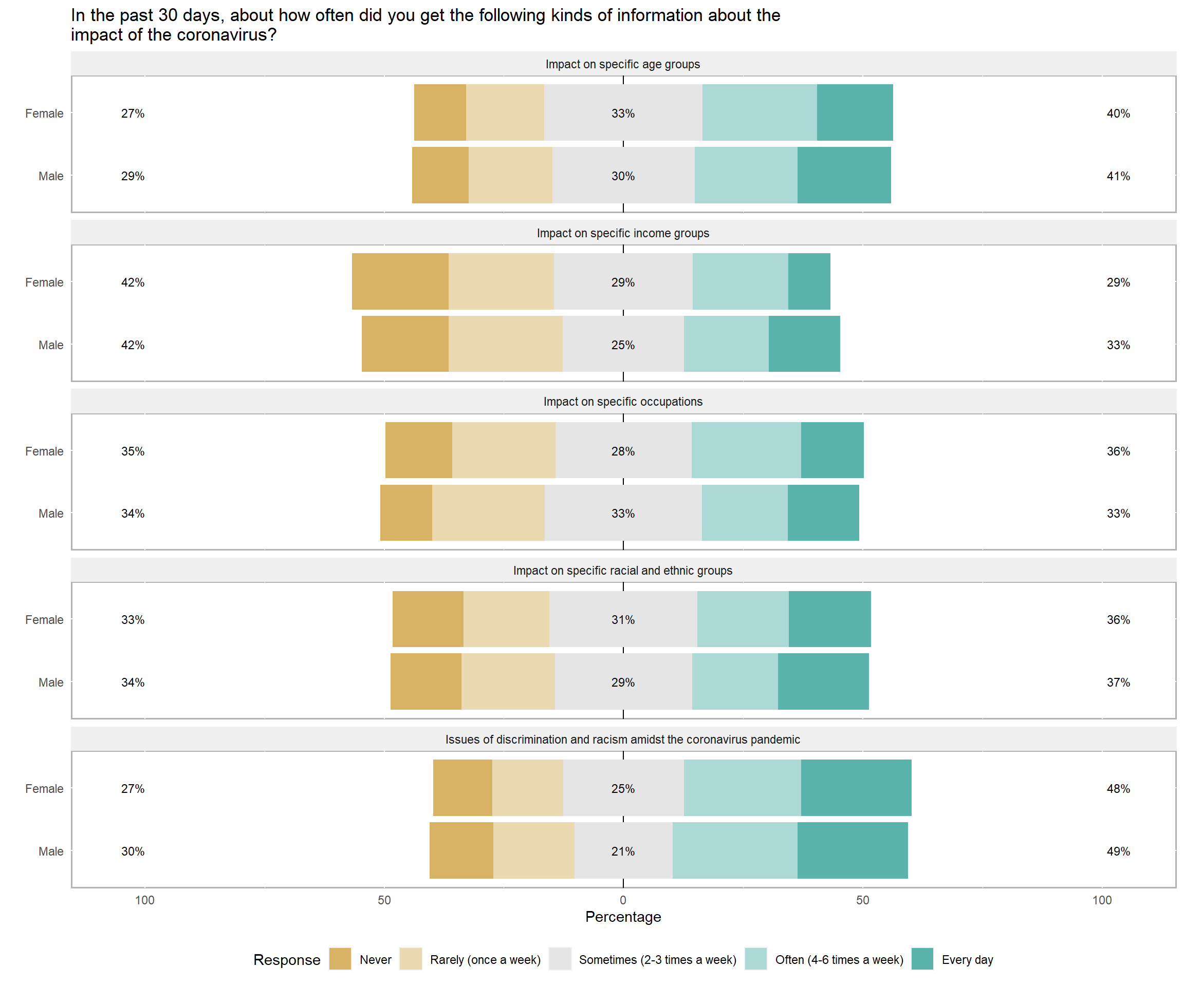Click the Every day legend swatch

(922, 959)
